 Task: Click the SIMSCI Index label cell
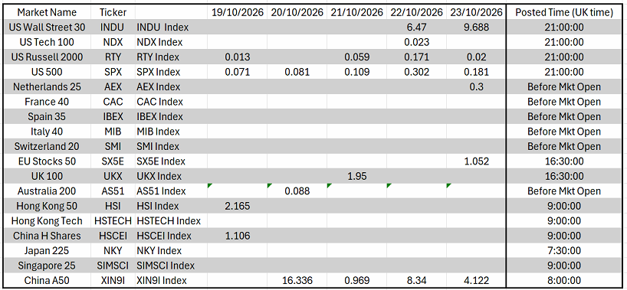pos(171,266)
